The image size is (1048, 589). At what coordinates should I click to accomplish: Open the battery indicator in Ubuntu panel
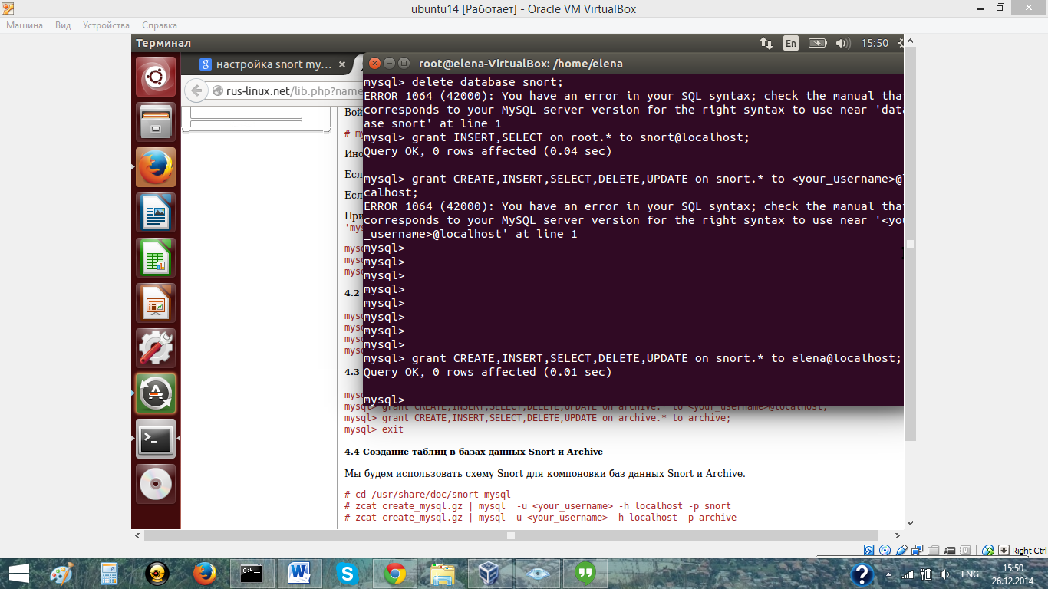click(817, 44)
